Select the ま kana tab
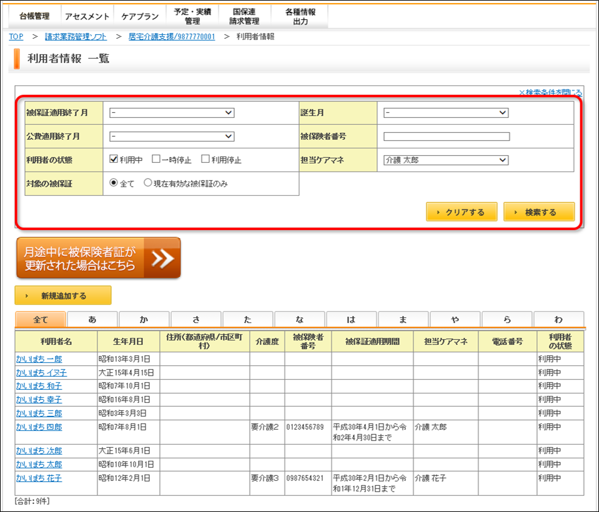599x512 pixels. pos(403,319)
